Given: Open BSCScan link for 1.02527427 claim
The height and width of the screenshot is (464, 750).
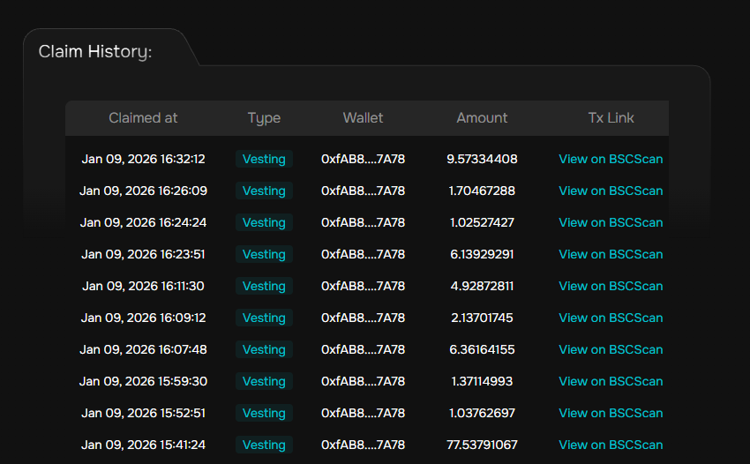Looking at the screenshot, I should coord(611,223).
